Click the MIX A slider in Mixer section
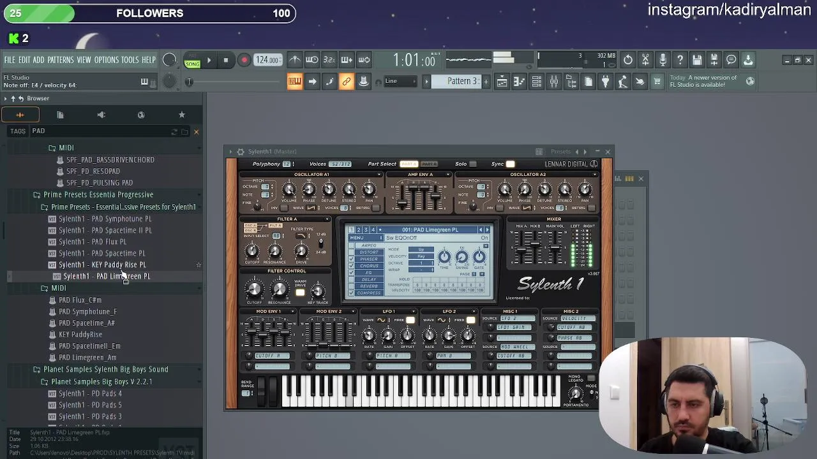 pyautogui.click(x=522, y=248)
